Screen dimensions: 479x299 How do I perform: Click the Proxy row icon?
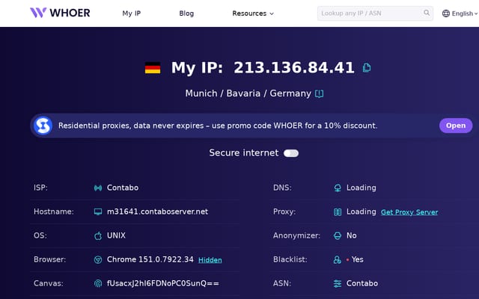pyautogui.click(x=338, y=212)
